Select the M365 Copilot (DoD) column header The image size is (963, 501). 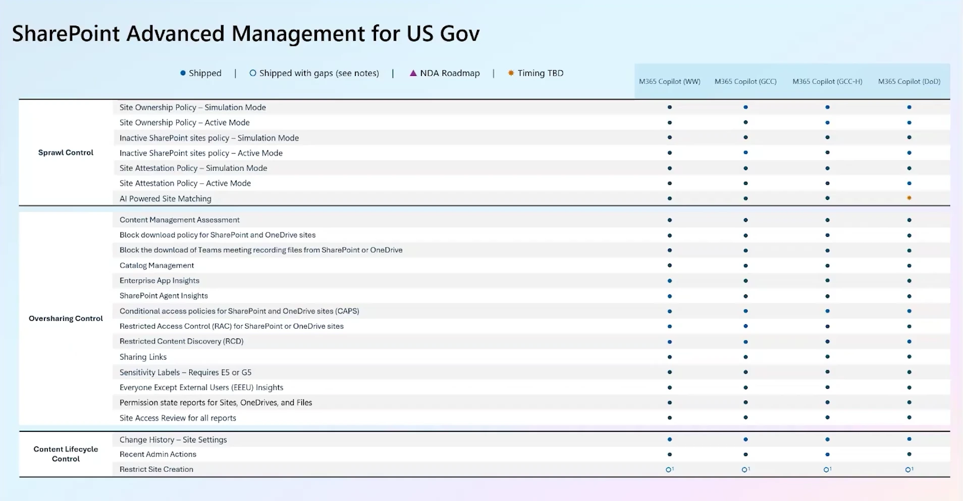pos(909,81)
